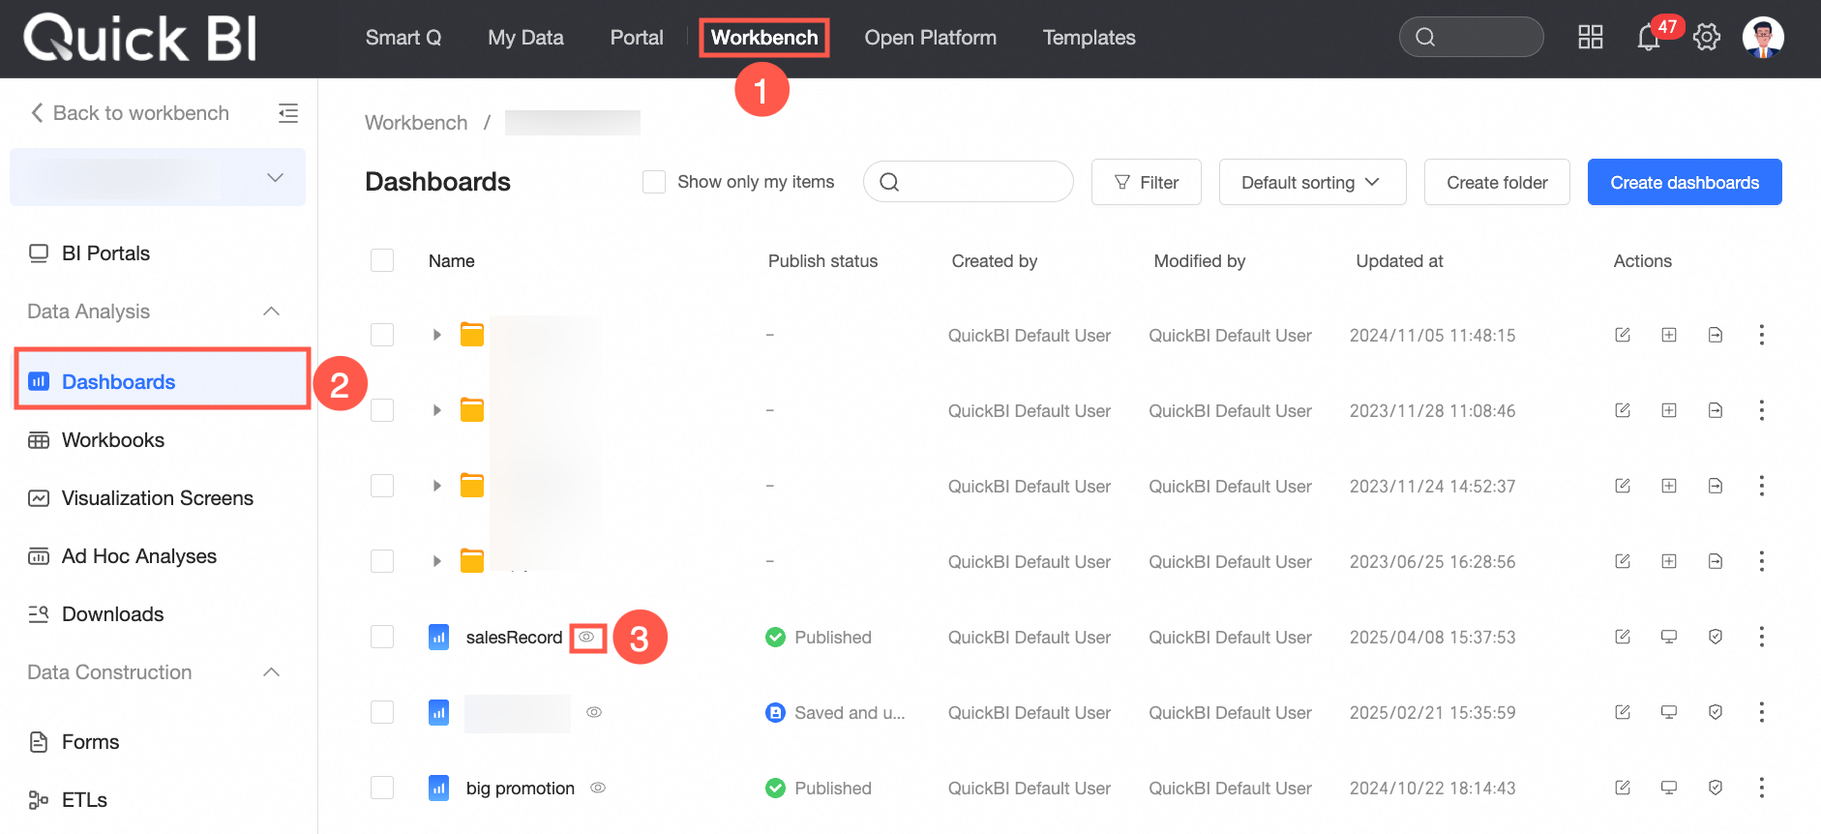Viewport: 1821px width, 834px height.
Task: Select checkbox for folder updated 2023/06/25
Action: pyautogui.click(x=382, y=561)
